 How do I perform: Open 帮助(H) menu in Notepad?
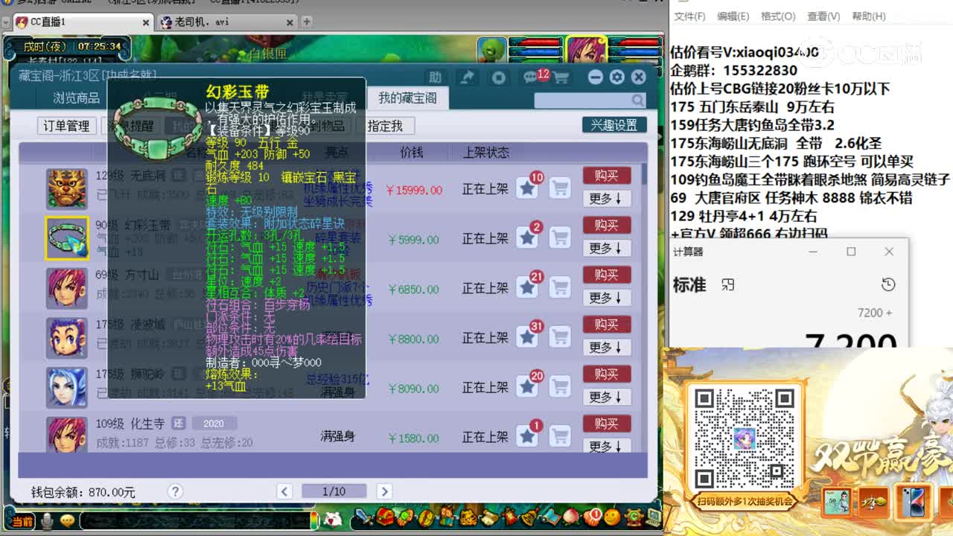(869, 16)
